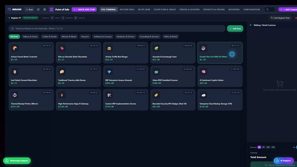Go to Floor Plan & Tables tab
Image resolution: width=297 pixels, height=167 pixels.
coord(165,9)
